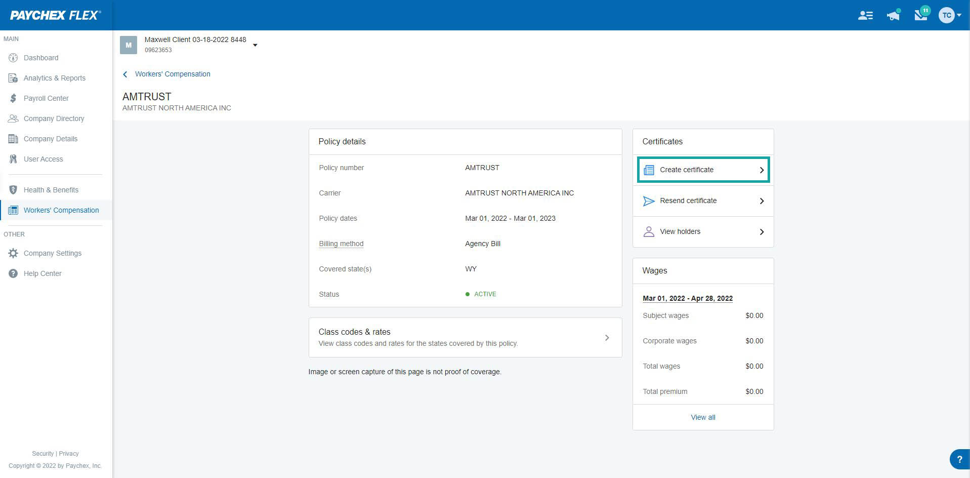The height and width of the screenshot is (478, 970).
Task: Click policy dates Mar 01, 2022 - Mar 01, 2023
Action: click(510, 218)
